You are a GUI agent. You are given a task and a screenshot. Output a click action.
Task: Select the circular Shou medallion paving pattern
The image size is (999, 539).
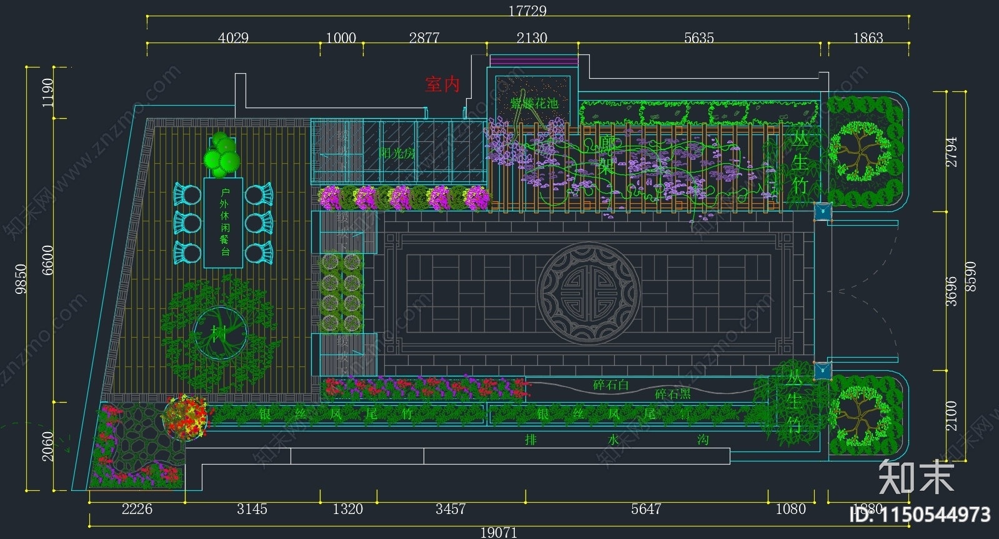(589, 293)
